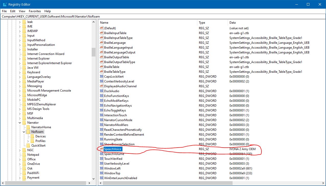Expand the NGC key

click(20, 150)
